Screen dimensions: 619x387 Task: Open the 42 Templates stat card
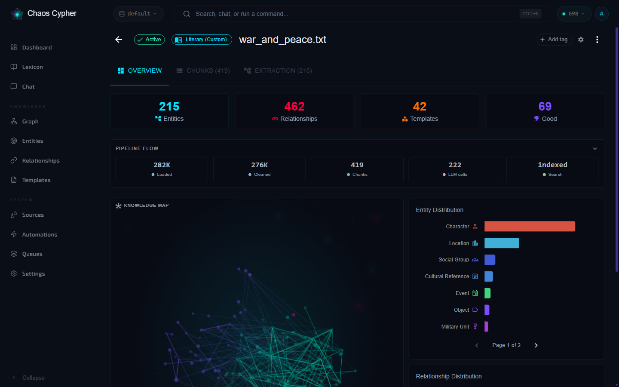click(420, 111)
